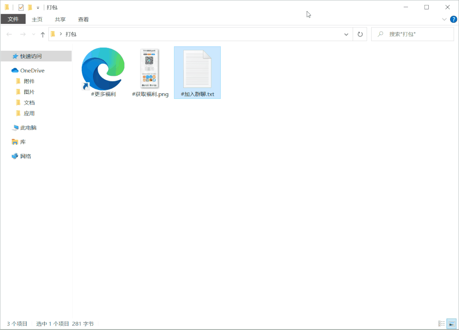Switch to large icons view in status bar
This screenshot has width=459, height=330.
451,324
